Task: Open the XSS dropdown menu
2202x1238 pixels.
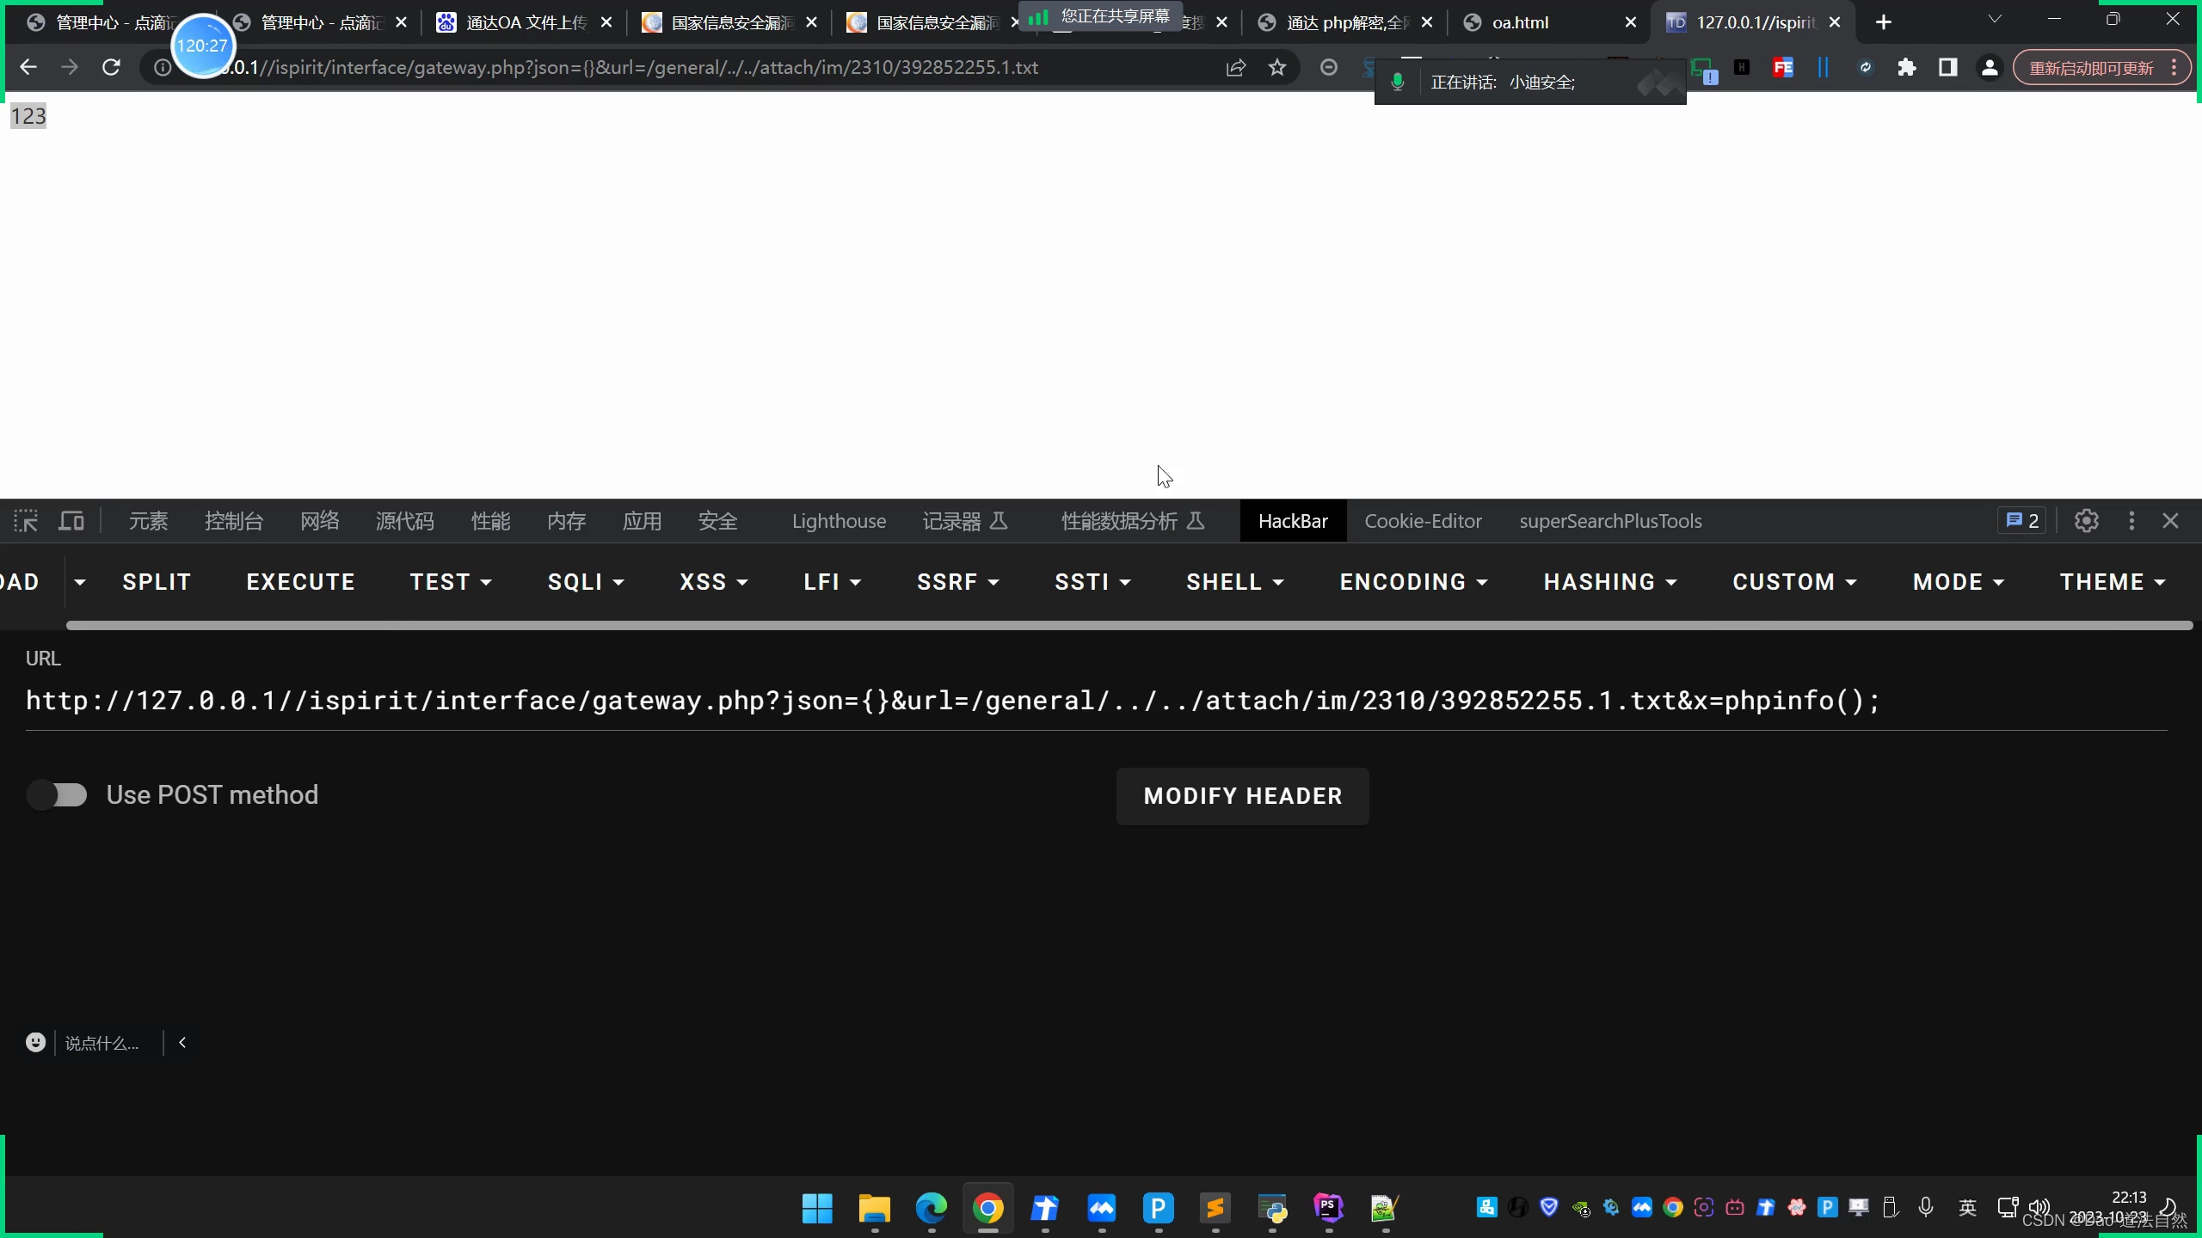Action: 712,582
